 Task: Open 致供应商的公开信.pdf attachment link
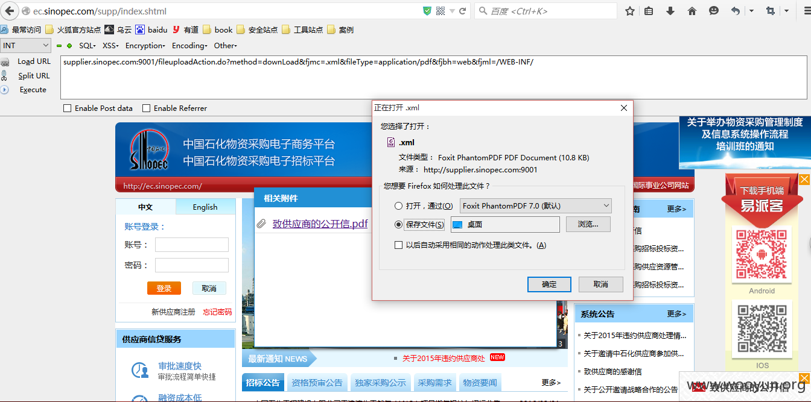pyautogui.click(x=320, y=224)
